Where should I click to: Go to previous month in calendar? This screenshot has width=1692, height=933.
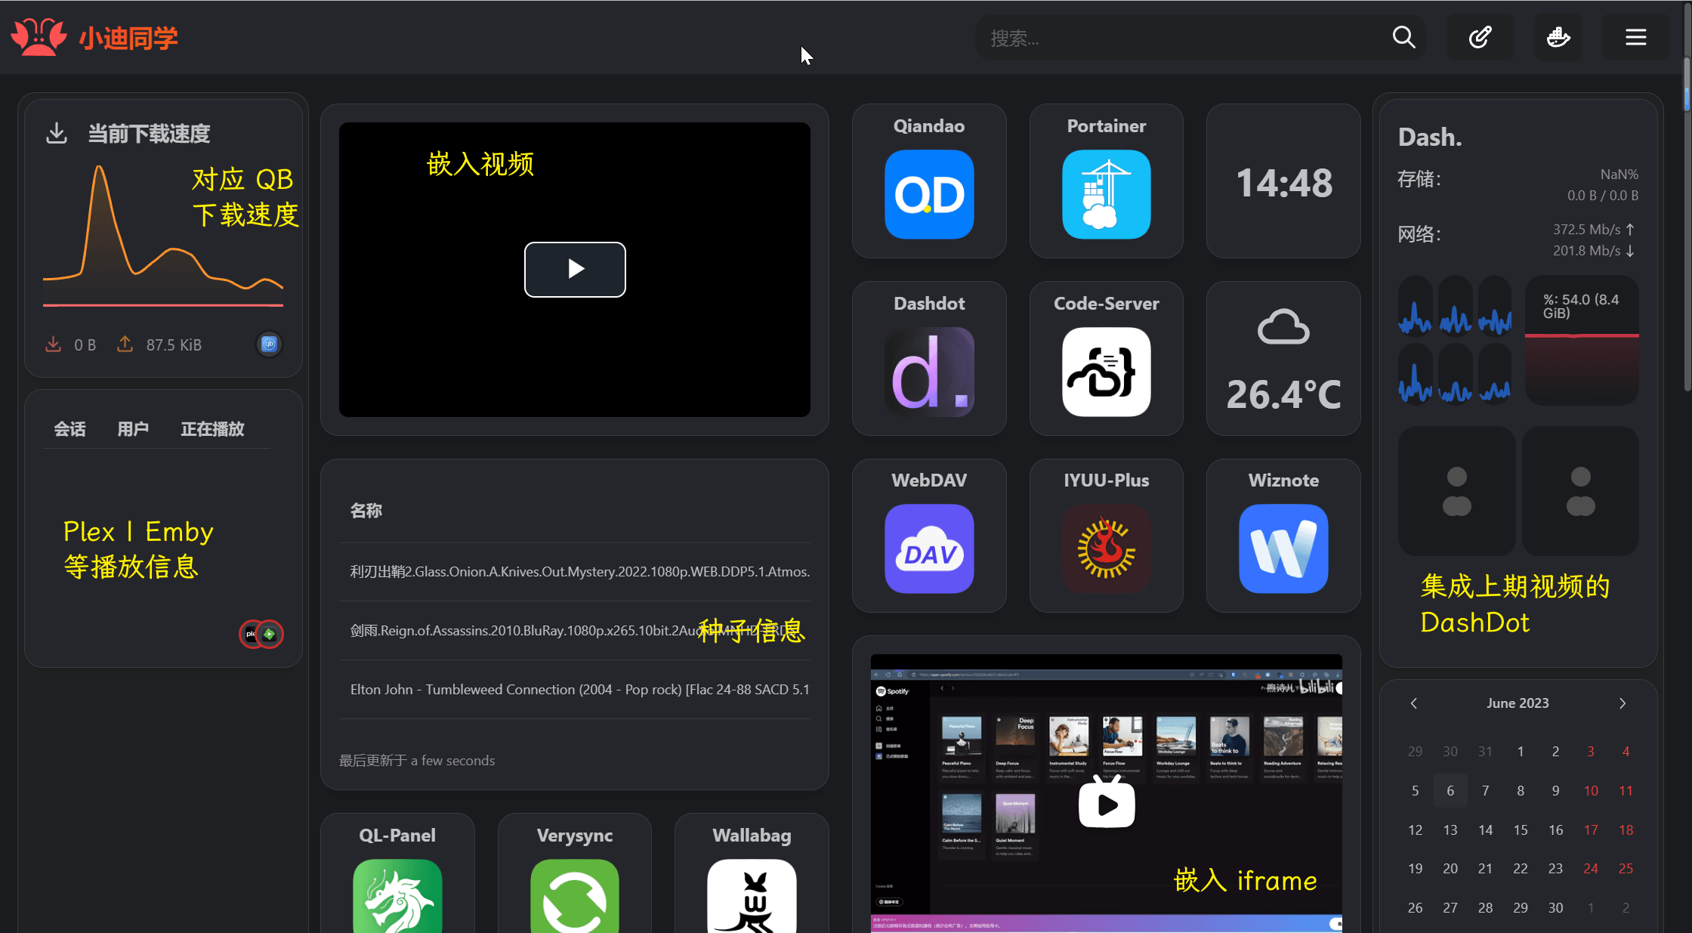click(x=1414, y=703)
